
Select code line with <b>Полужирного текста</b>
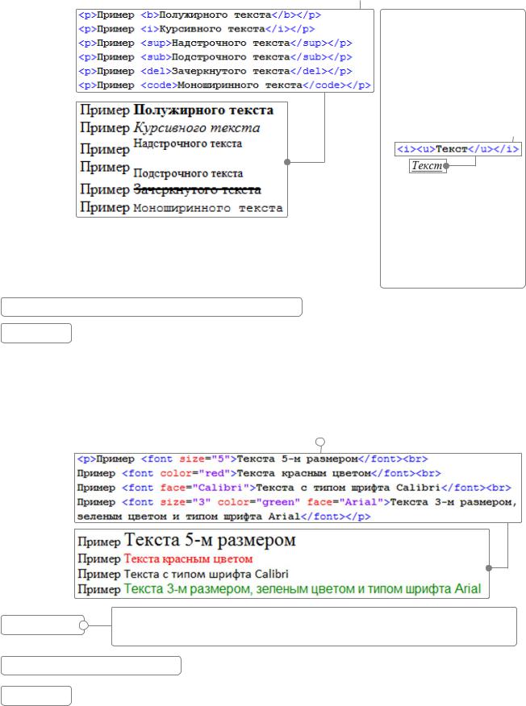coord(200,15)
